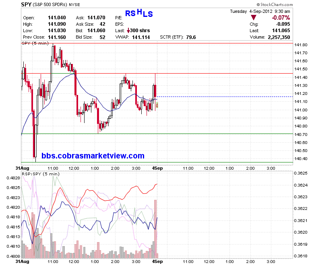Viewport: 314px width, 265px height.
Task: Click the -0.07% percent change value
Action: click(x=281, y=18)
